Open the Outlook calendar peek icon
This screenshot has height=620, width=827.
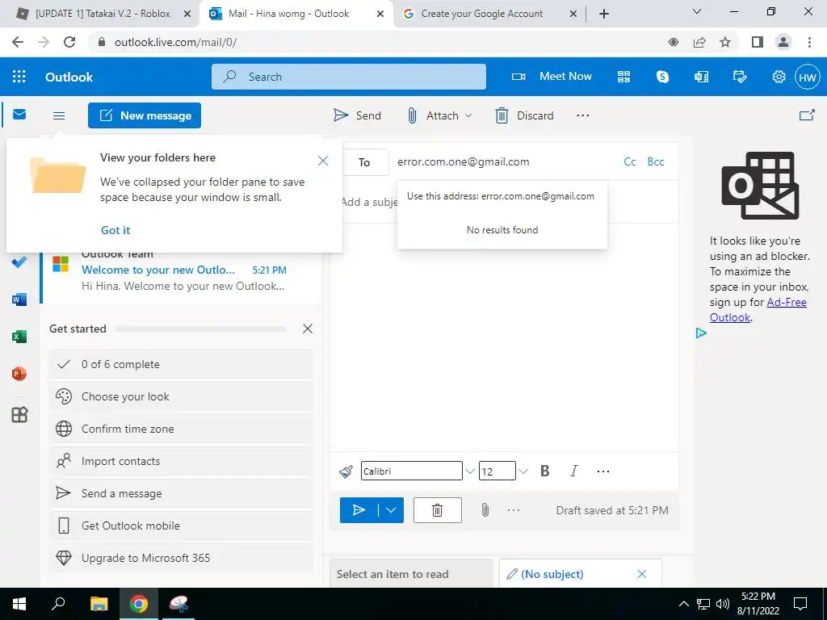click(x=701, y=77)
